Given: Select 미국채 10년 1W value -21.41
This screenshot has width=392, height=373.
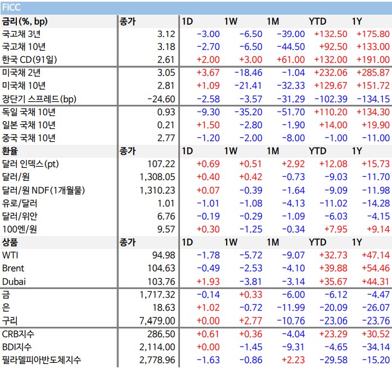Looking at the screenshot, I should (248, 86).
